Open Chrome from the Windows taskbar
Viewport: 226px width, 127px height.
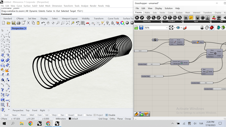30,124
